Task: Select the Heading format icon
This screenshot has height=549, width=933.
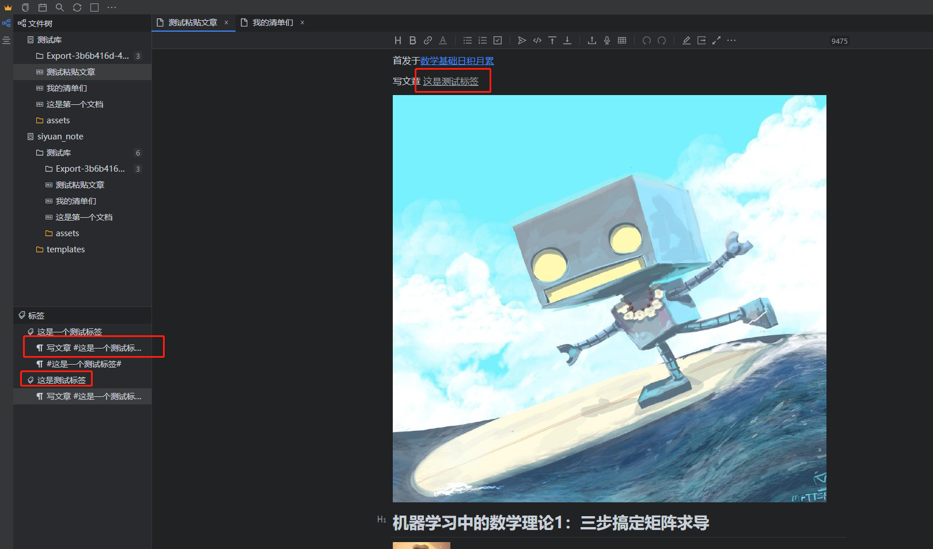Action: click(x=398, y=40)
